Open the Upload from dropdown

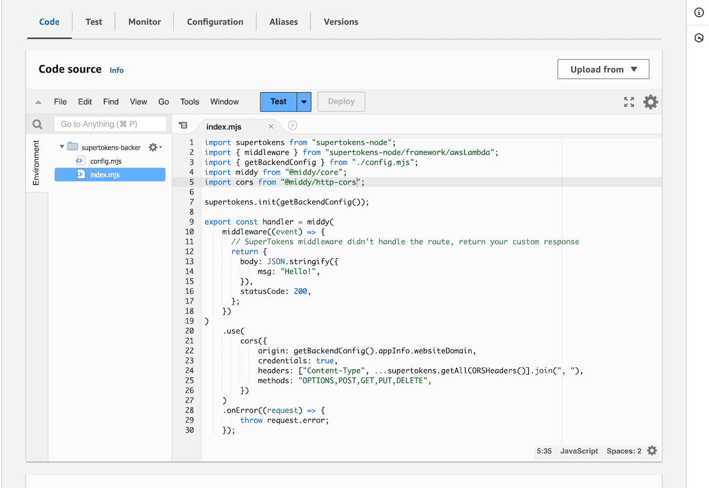tap(603, 69)
